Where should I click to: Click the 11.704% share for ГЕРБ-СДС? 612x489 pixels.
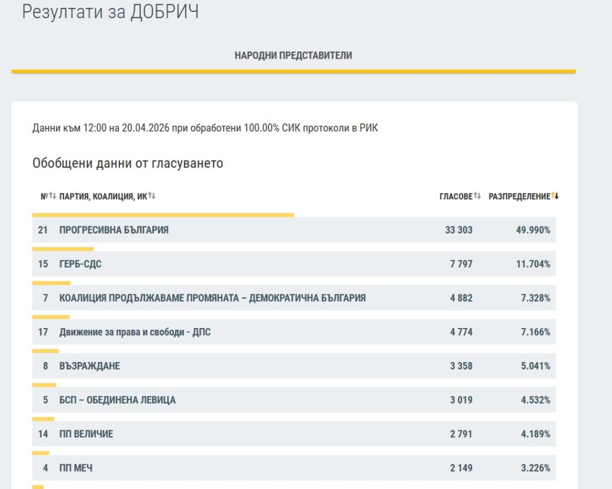(x=533, y=264)
